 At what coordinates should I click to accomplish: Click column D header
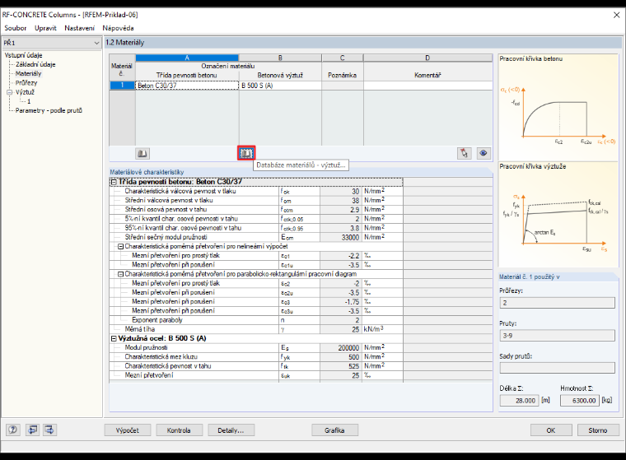[427, 58]
